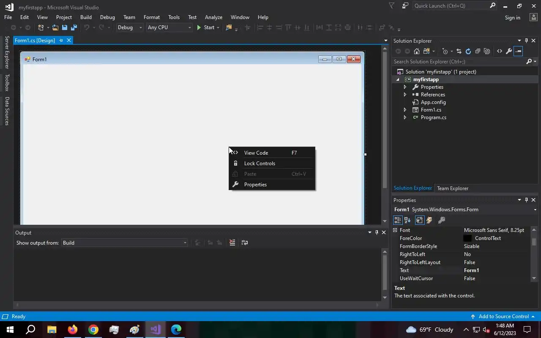Click Sync with Active Document icon
Image resolution: width=541 pixels, height=338 pixels.
pos(459,51)
